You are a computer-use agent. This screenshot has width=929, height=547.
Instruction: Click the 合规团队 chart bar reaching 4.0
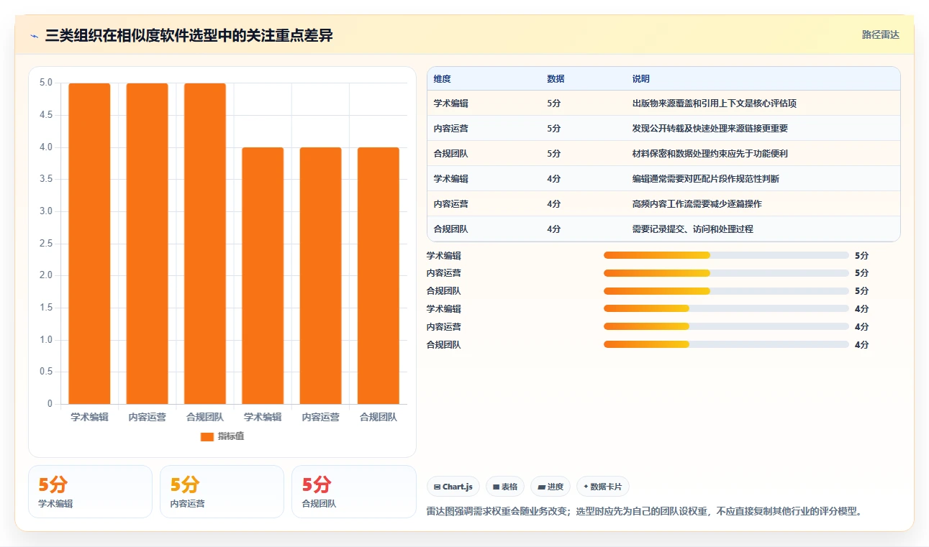[379, 276]
